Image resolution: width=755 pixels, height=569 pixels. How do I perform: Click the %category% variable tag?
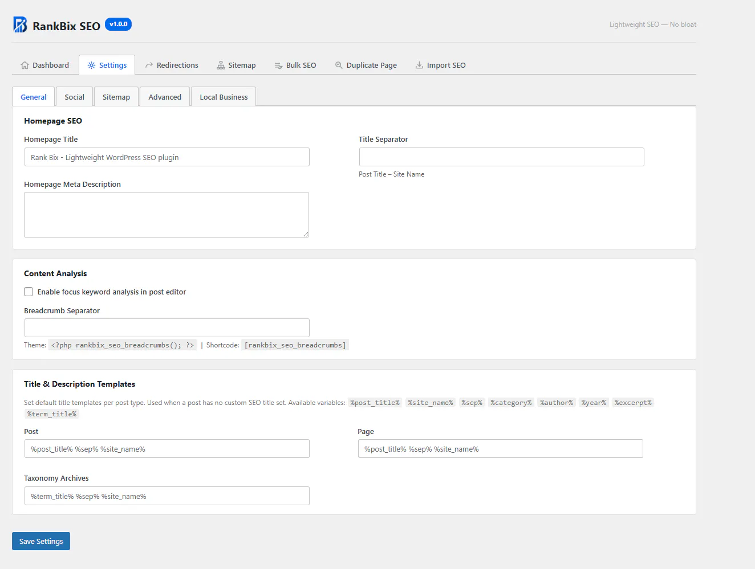(x=511, y=403)
